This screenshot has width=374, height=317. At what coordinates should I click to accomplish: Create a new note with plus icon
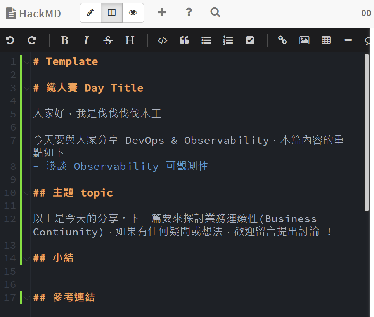162,12
